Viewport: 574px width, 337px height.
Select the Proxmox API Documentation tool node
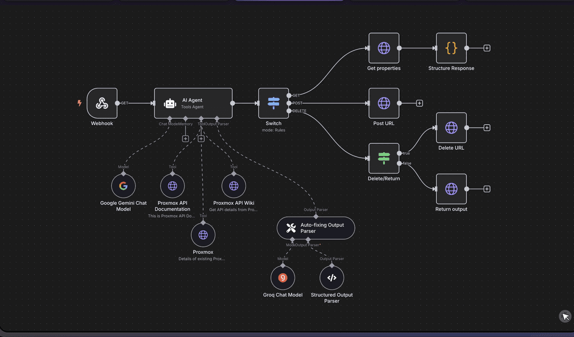point(173,186)
